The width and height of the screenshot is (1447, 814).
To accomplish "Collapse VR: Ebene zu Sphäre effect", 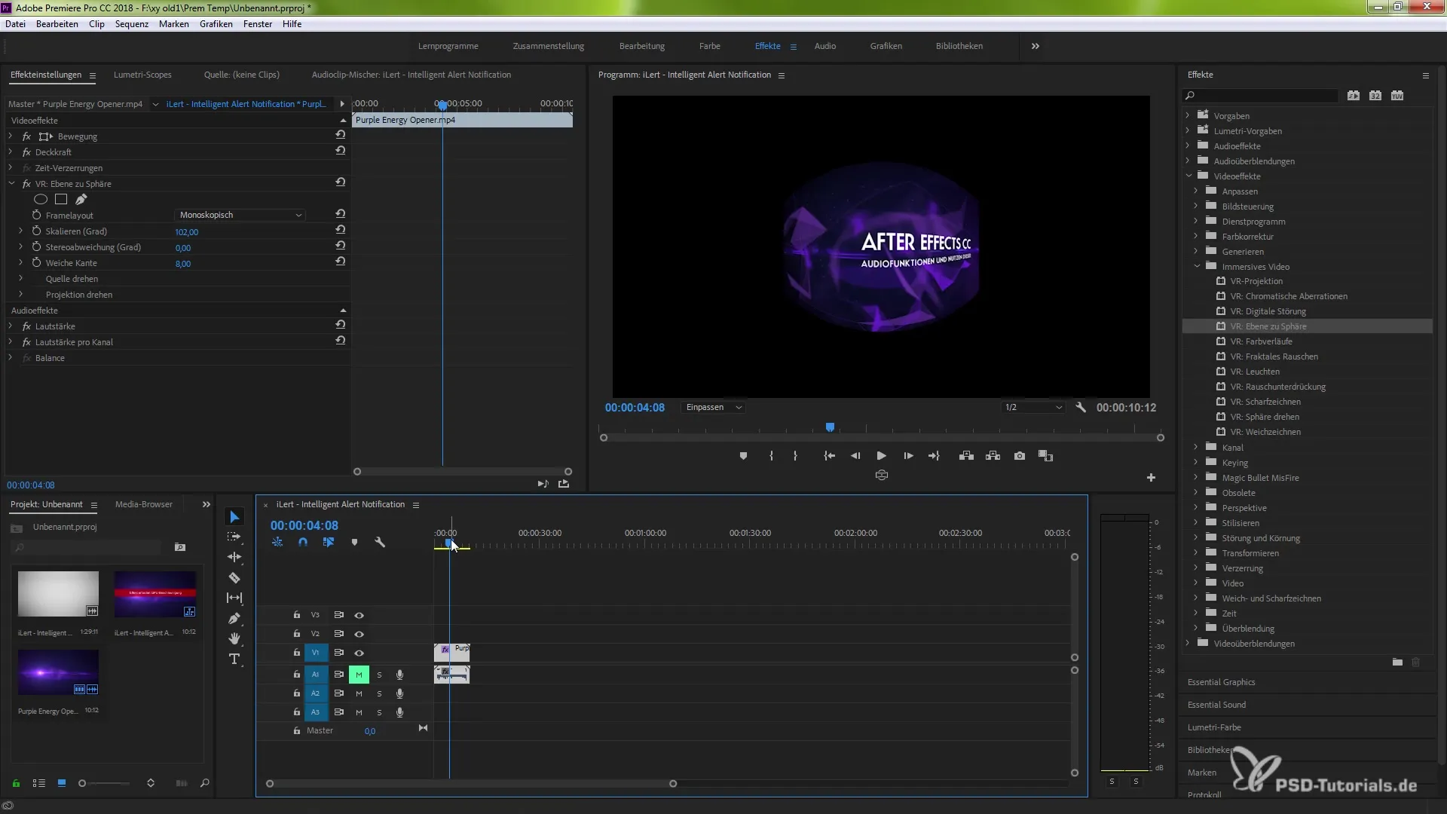I will point(11,183).
